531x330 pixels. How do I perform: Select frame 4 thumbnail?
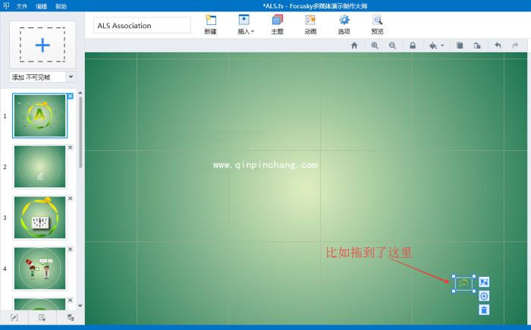pos(39,269)
